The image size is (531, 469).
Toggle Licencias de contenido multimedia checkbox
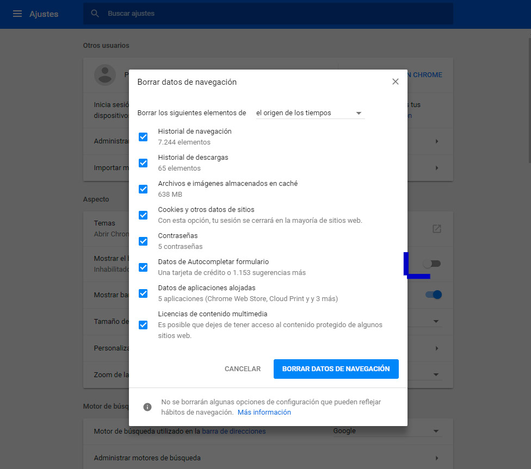point(143,325)
